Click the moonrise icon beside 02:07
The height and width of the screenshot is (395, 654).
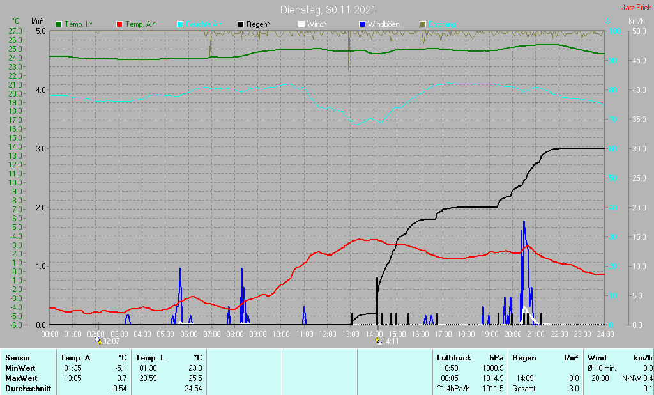click(x=98, y=341)
